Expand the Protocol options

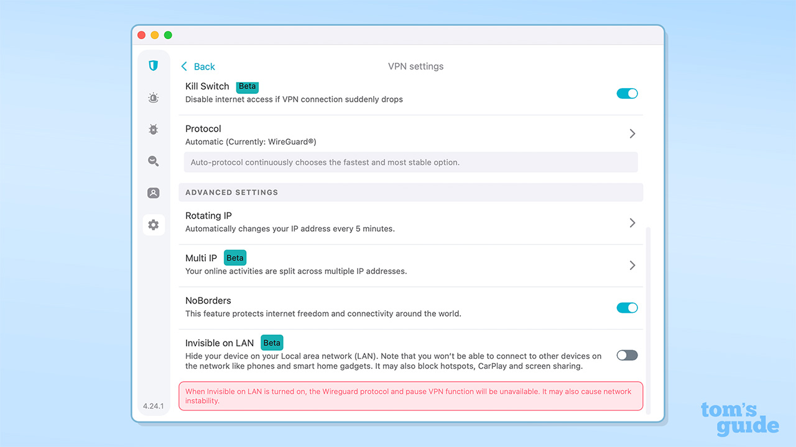click(632, 133)
